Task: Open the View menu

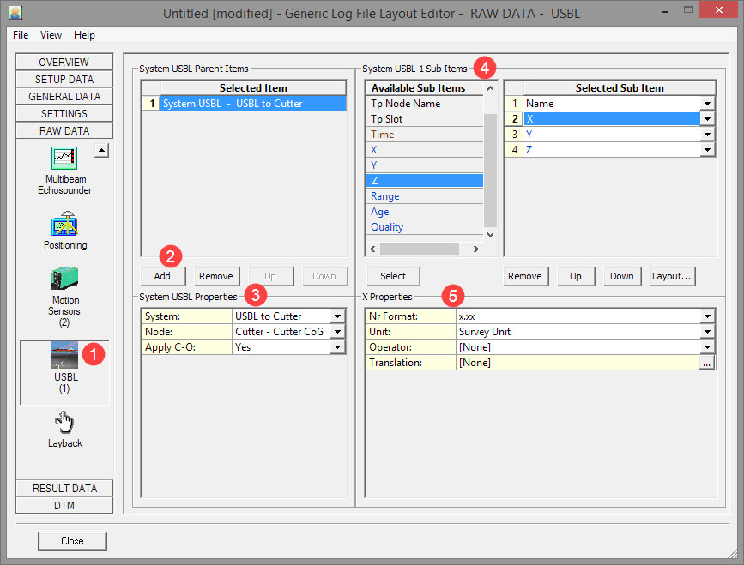Action: tap(51, 35)
